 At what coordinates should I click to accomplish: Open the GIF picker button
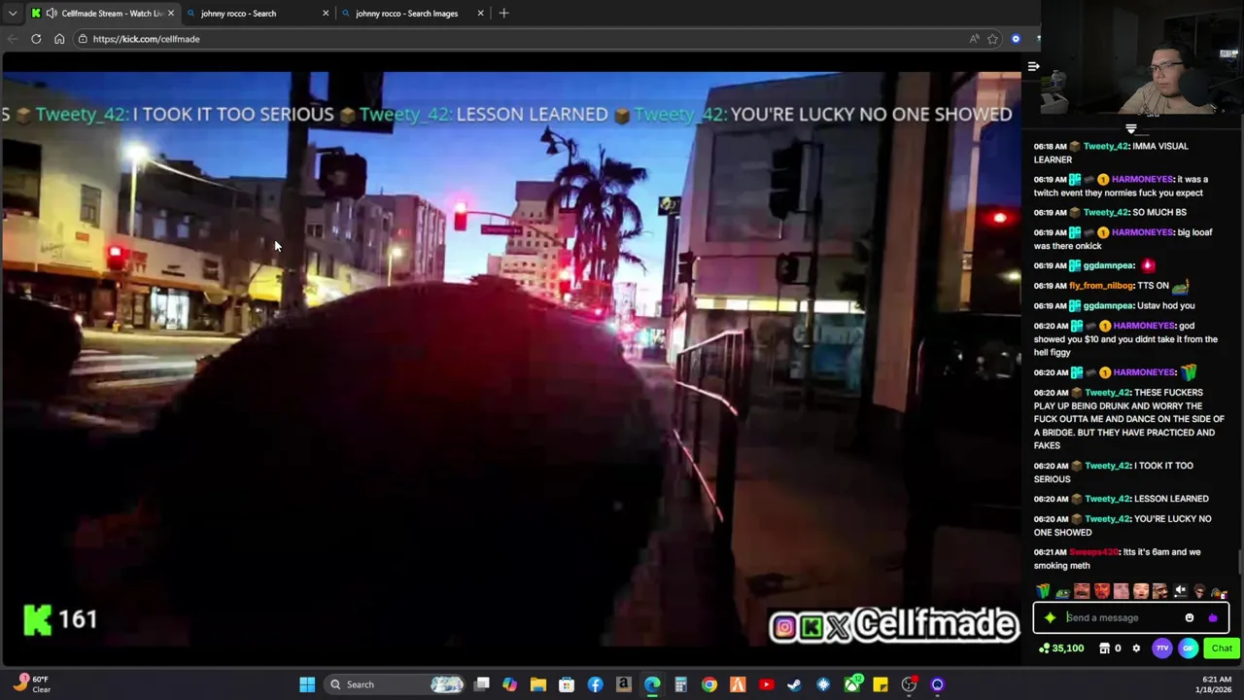[x=1188, y=648]
